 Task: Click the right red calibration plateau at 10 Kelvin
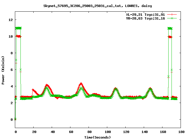click(170, 37)
